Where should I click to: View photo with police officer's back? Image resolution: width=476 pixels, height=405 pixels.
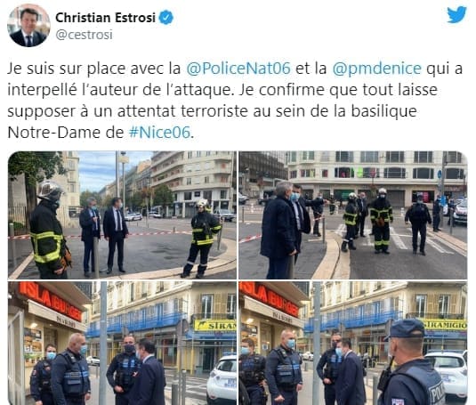click(353, 343)
